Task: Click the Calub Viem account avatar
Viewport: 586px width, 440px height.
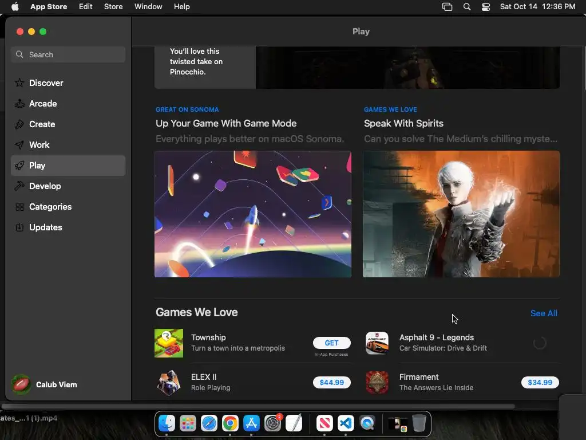Action: tap(21, 384)
